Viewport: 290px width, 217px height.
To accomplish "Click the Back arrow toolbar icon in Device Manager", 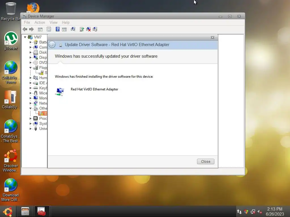I will click(25, 29).
